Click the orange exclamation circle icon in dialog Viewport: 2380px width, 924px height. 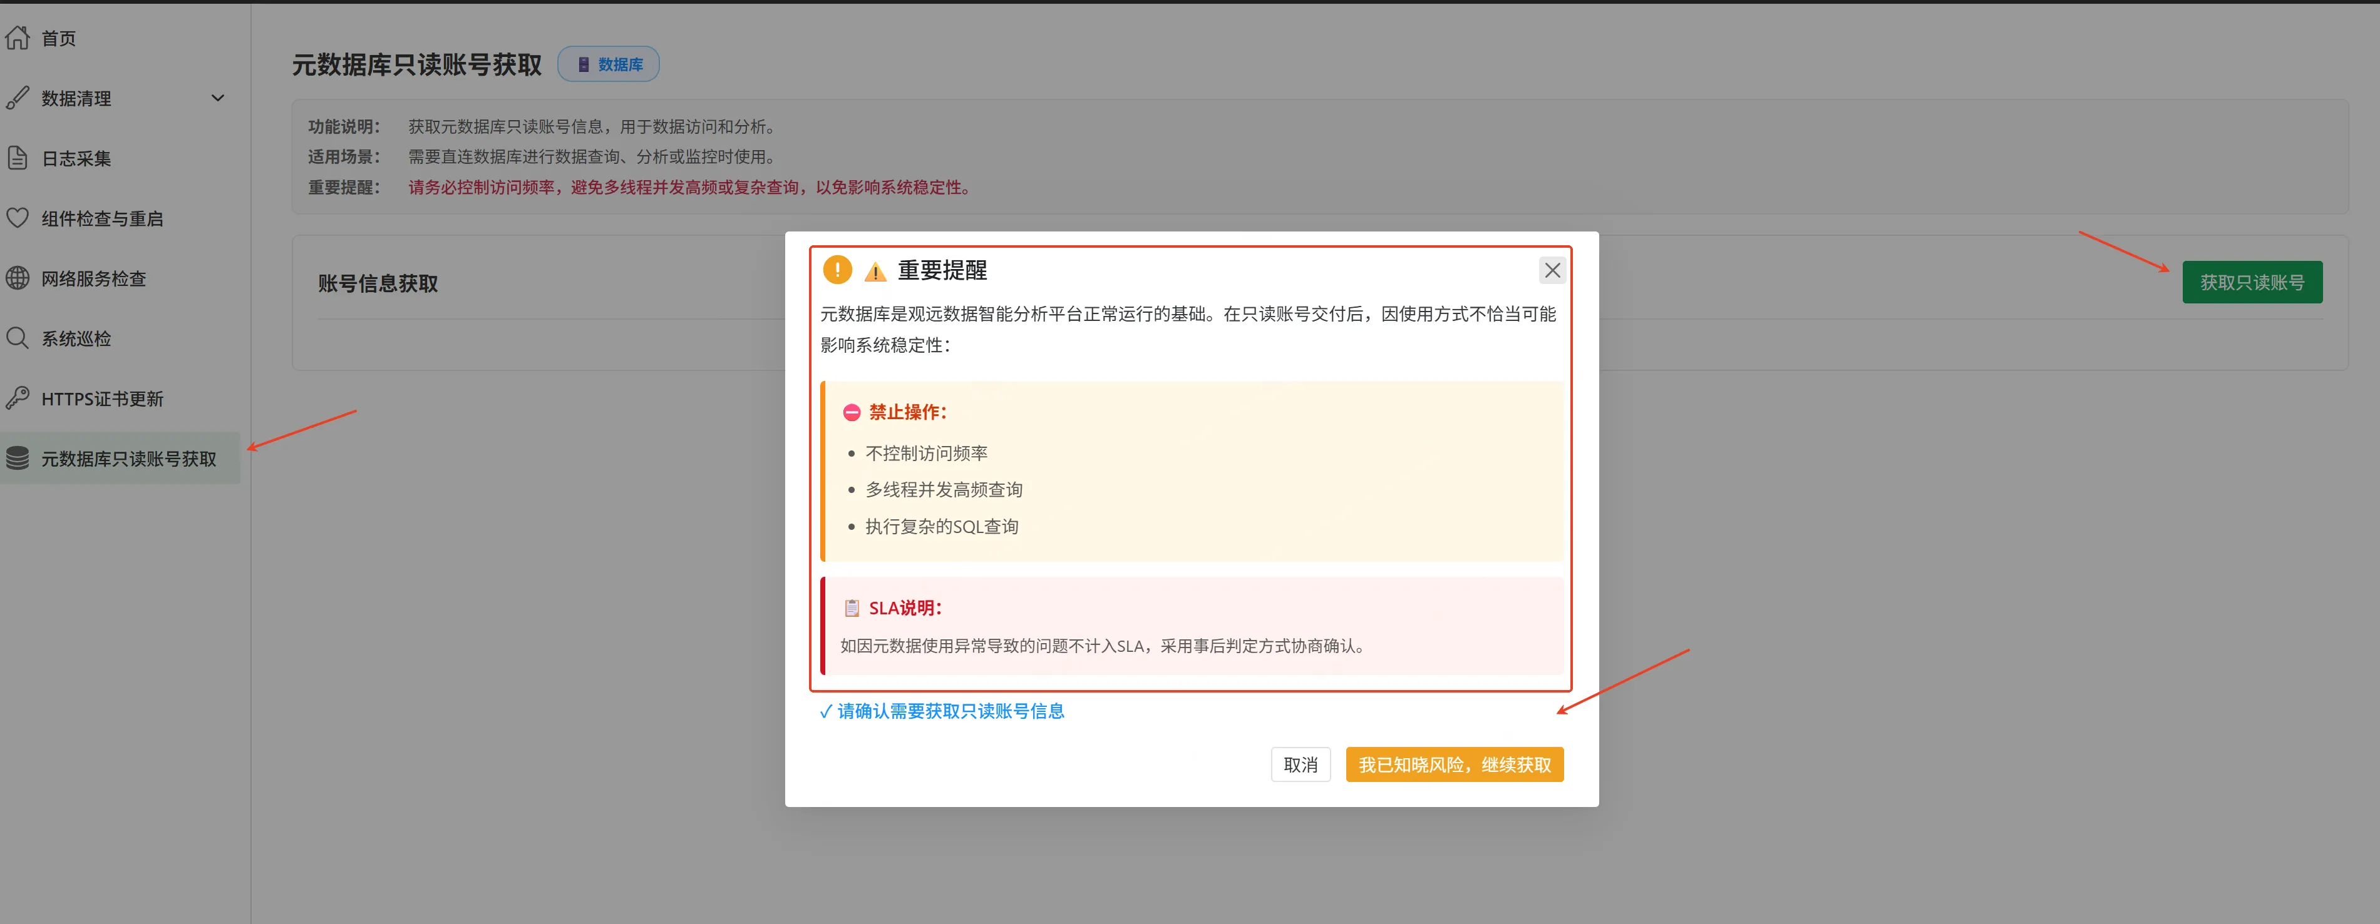[837, 270]
